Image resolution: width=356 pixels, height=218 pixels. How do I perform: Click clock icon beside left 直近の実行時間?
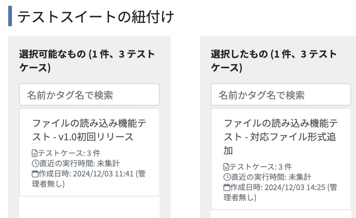point(36,163)
